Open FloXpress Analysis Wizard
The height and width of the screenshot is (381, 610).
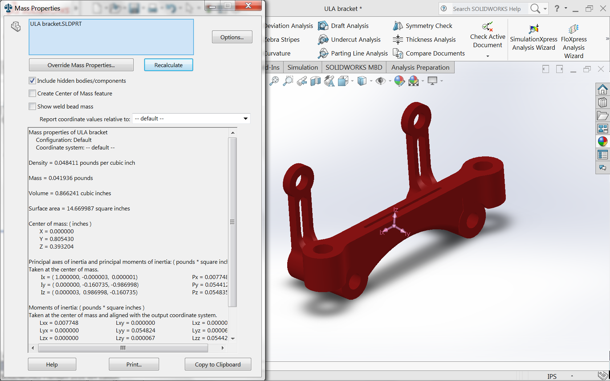pyautogui.click(x=574, y=41)
